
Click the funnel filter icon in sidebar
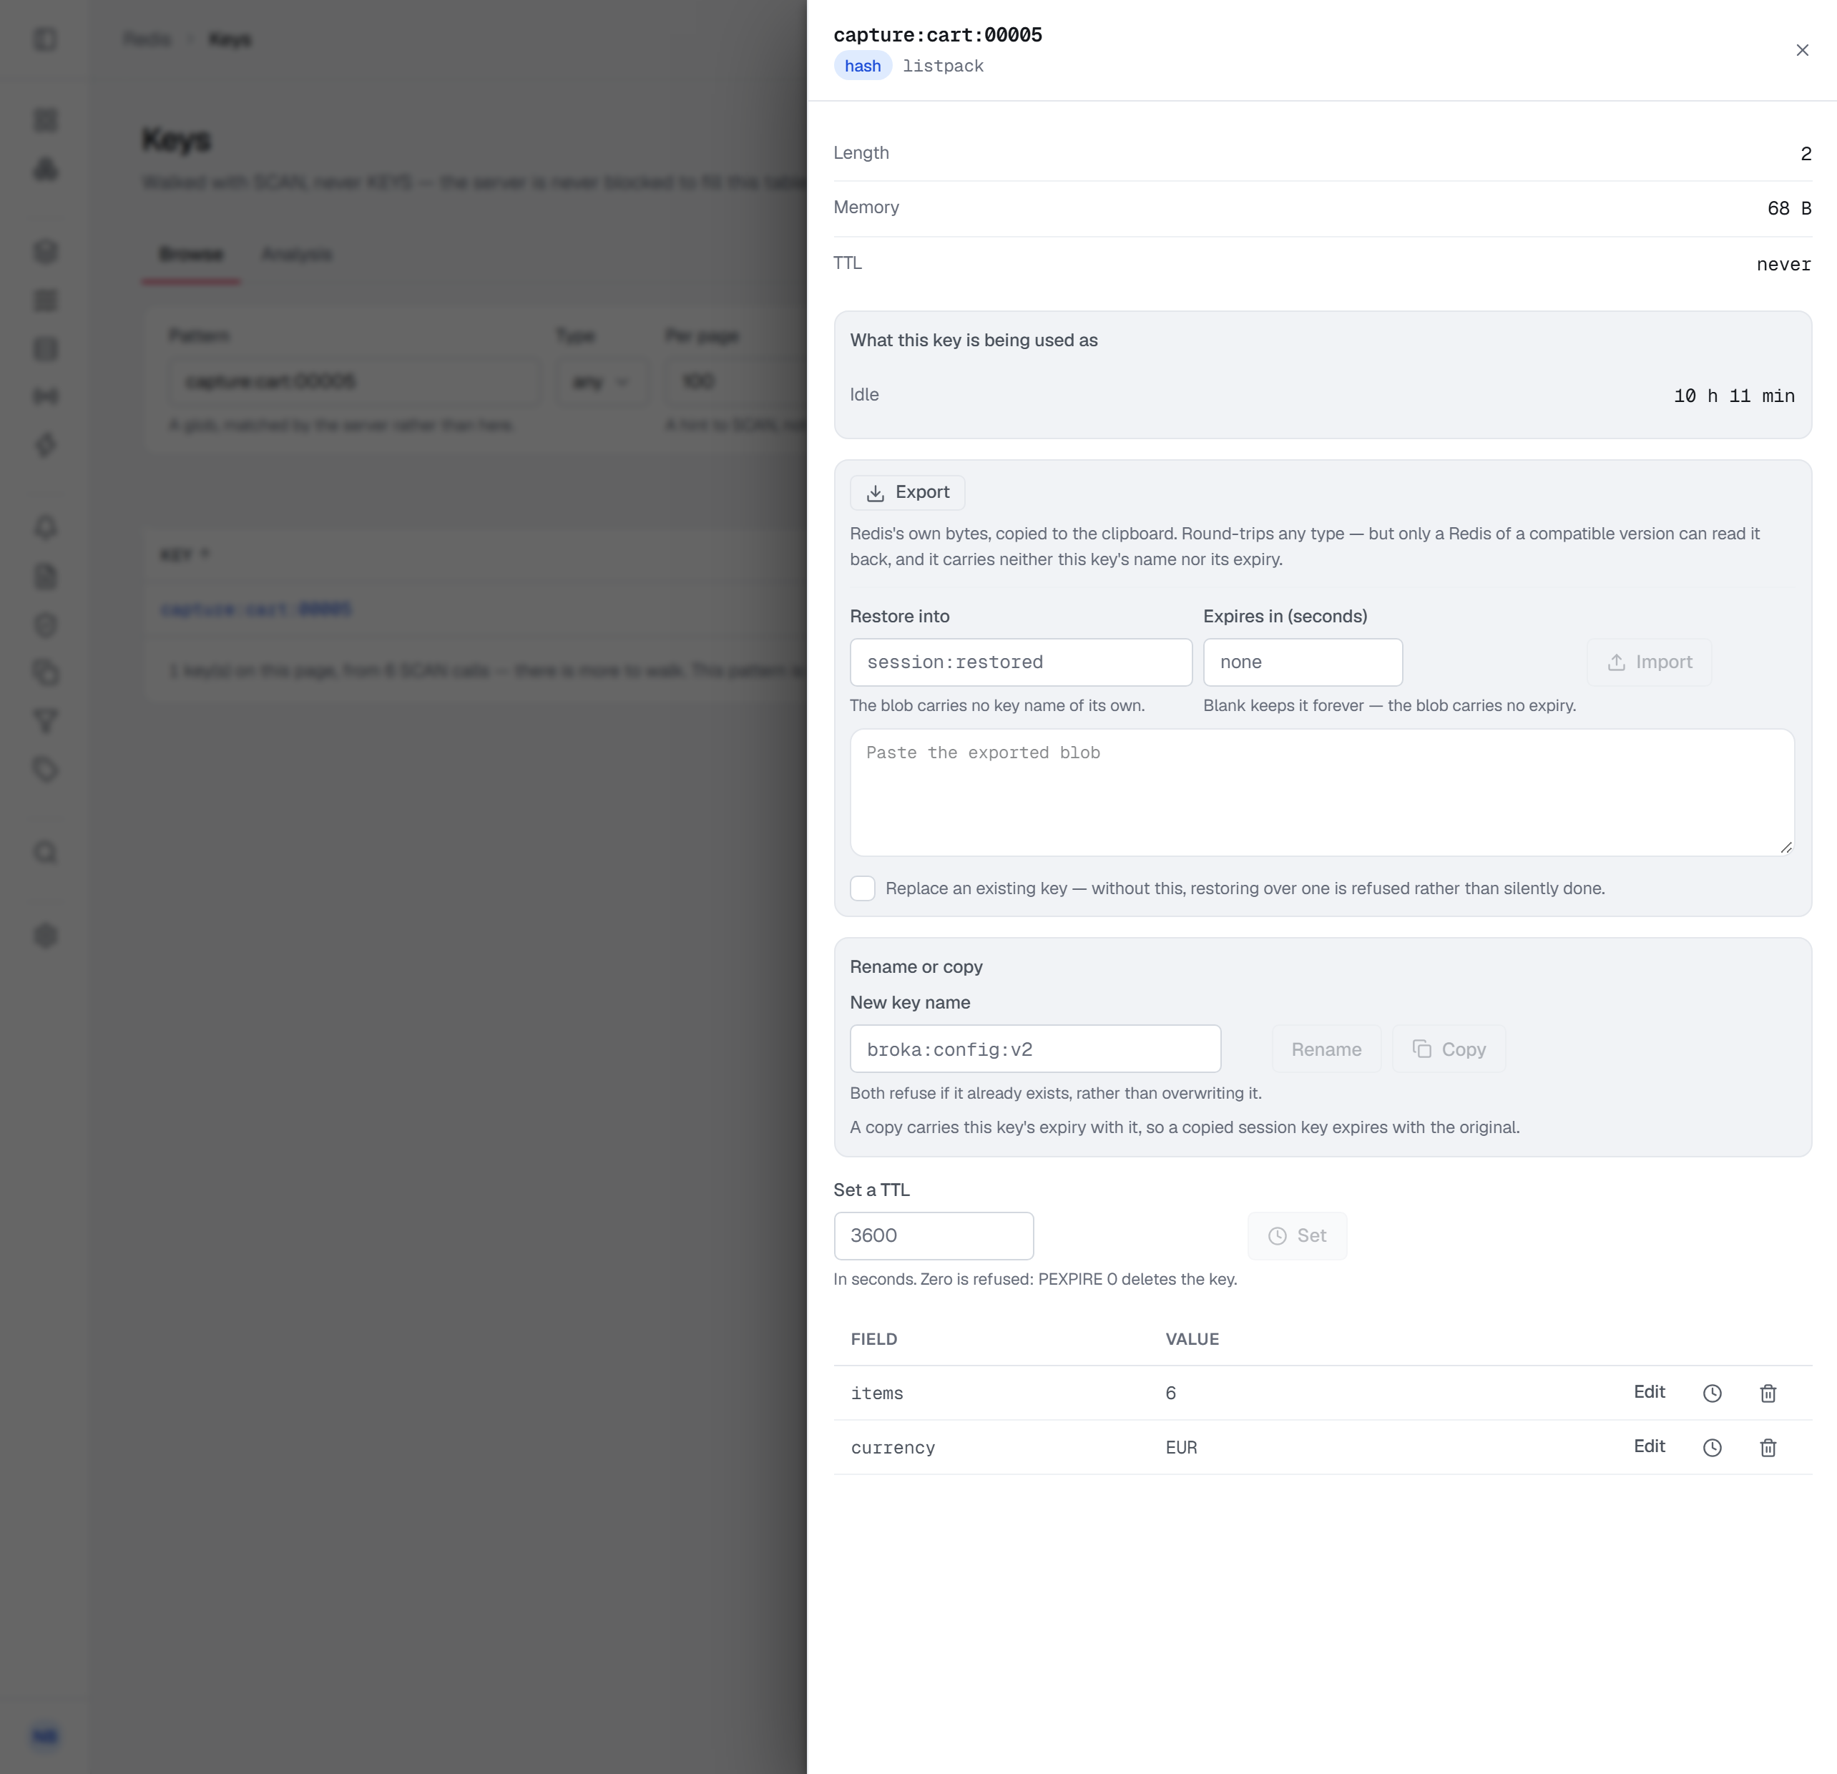click(x=45, y=722)
